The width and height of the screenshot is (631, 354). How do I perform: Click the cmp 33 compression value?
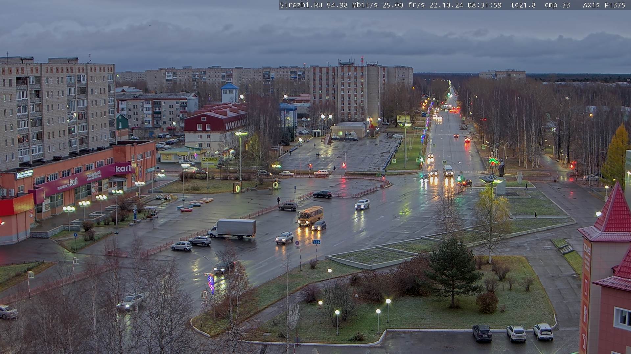pyautogui.click(x=557, y=5)
